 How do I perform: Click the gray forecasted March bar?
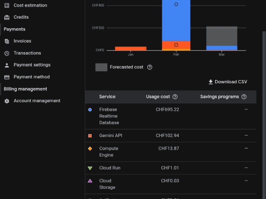coord(222,36)
